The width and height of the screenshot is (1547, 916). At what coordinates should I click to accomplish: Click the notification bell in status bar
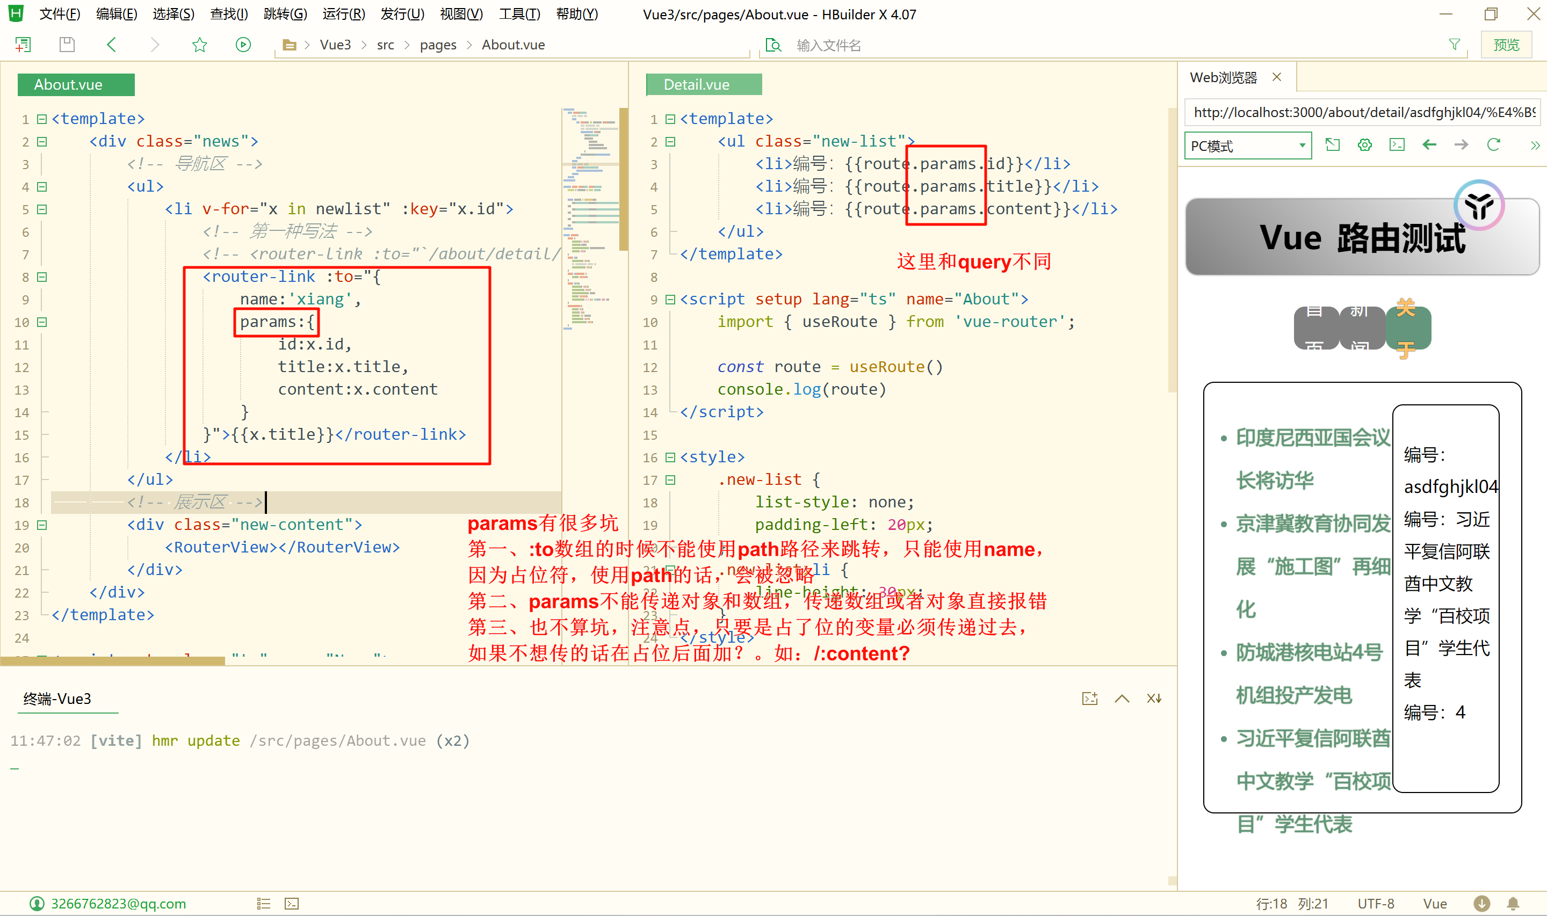1513,904
